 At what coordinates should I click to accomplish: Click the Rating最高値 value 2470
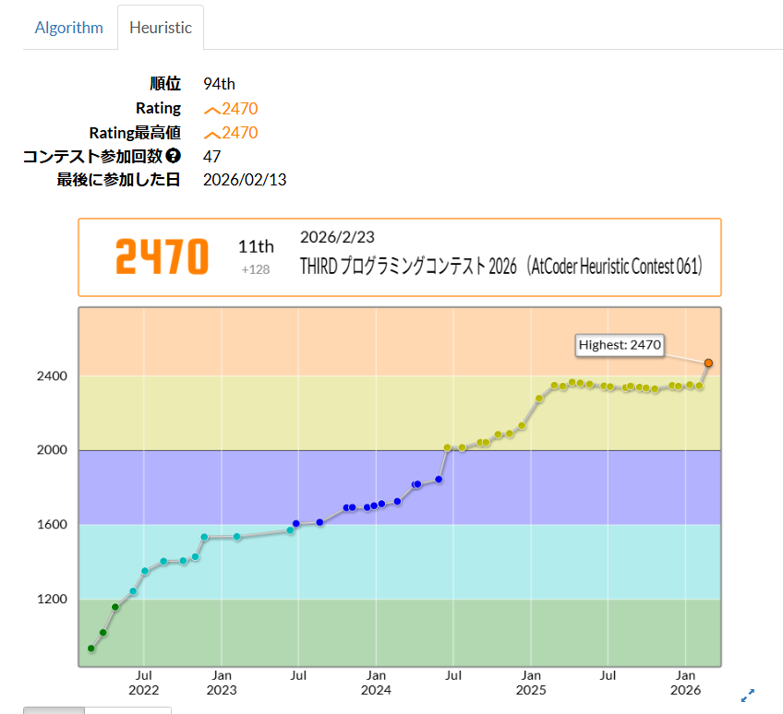click(x=240, y=133)
